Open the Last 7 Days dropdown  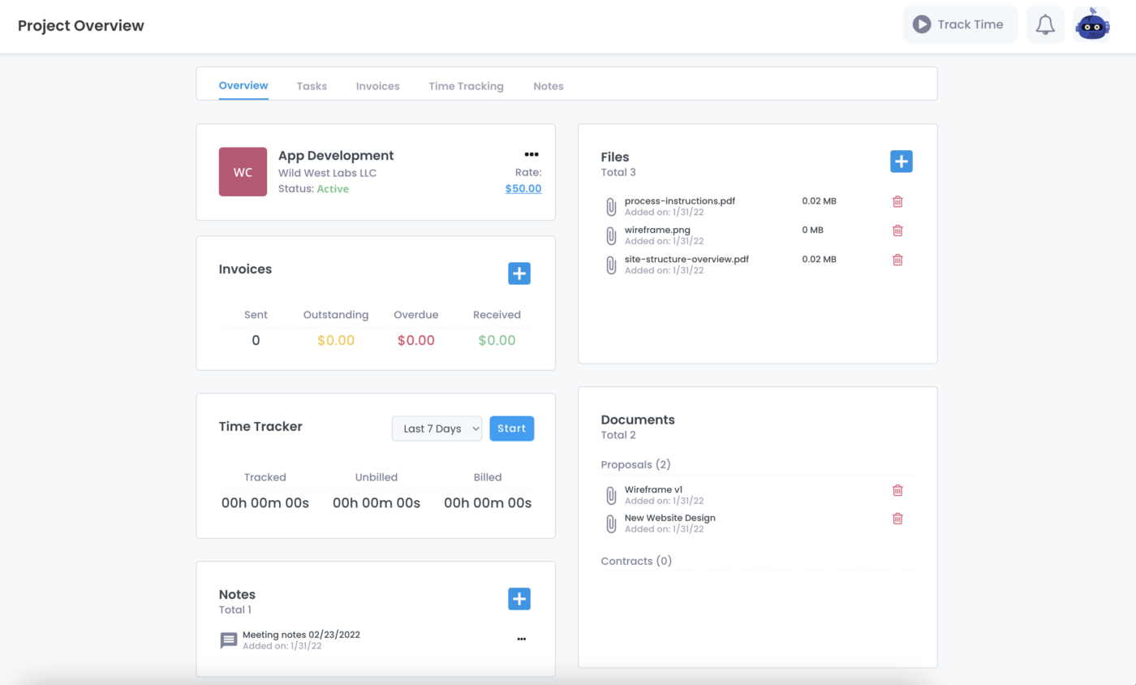point(437,429)
